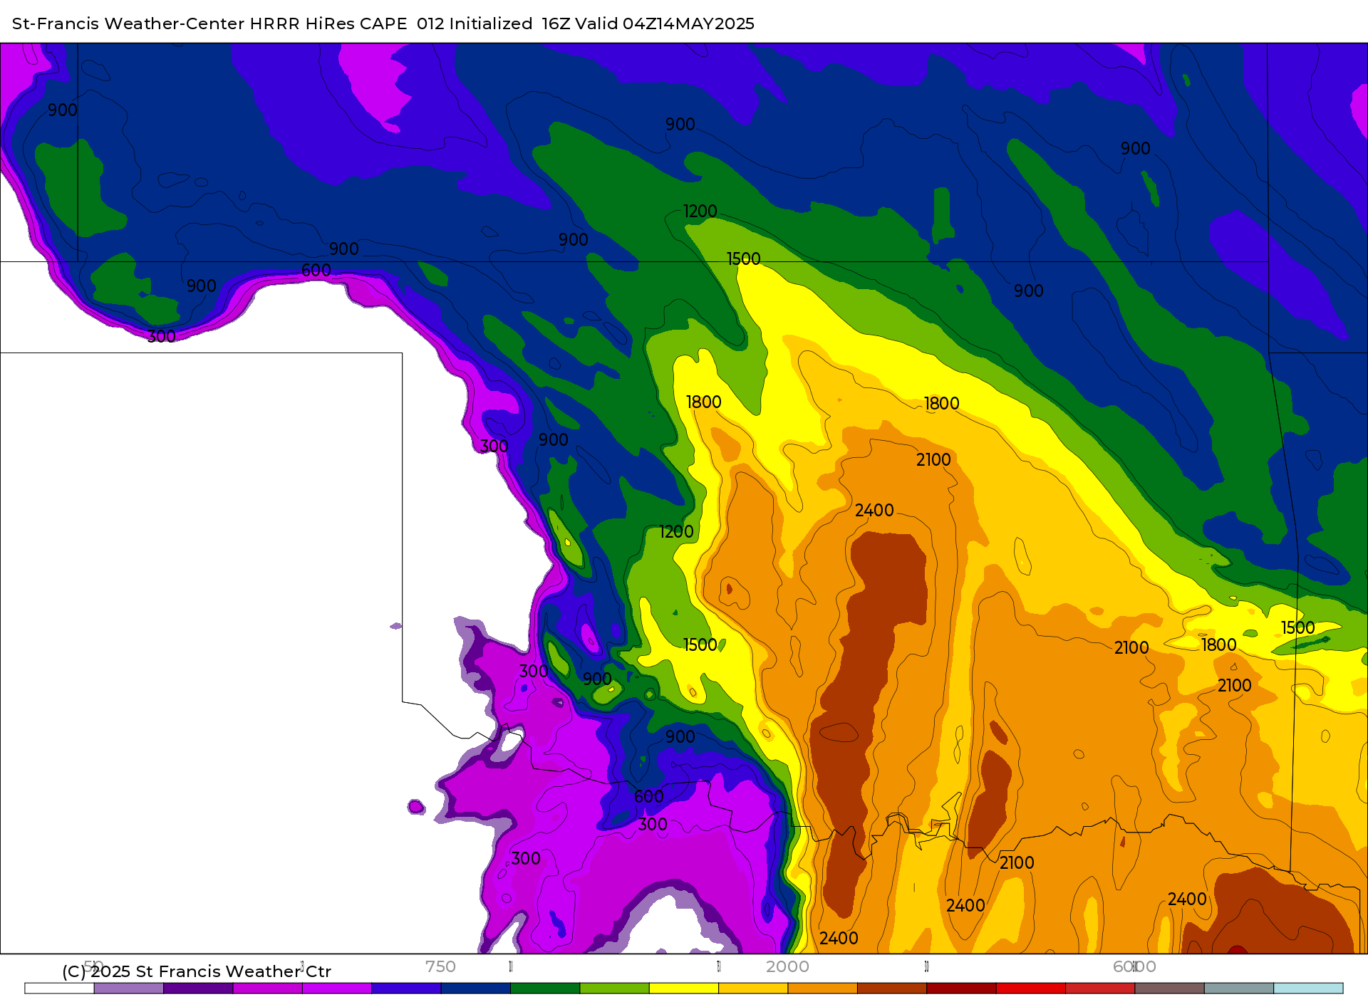This screenshot has height=997, width=1368.
Task: Select the dark green legend swatch
Action: (x=545, y=988)
